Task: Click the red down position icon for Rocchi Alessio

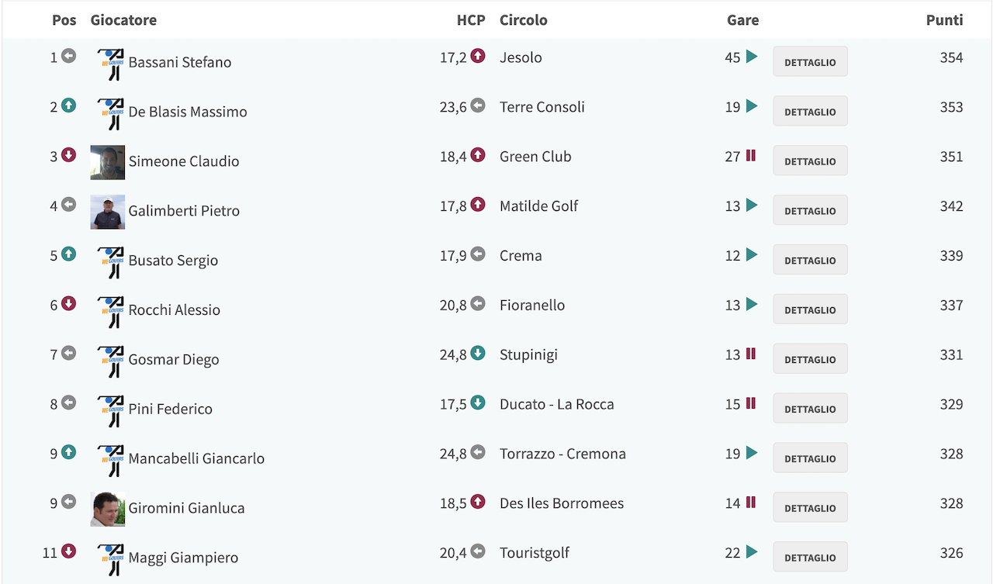Action: (68, 303)
